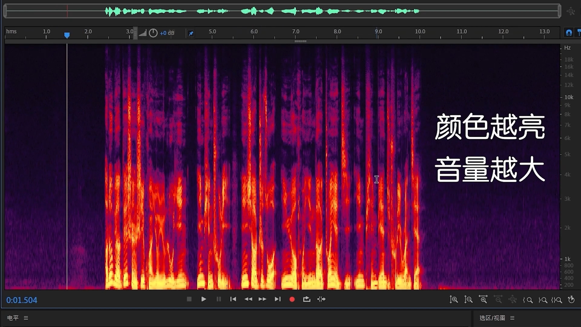Enable loop playback in the transport bar
Screen dimensions: 581x327
(307, 299)
